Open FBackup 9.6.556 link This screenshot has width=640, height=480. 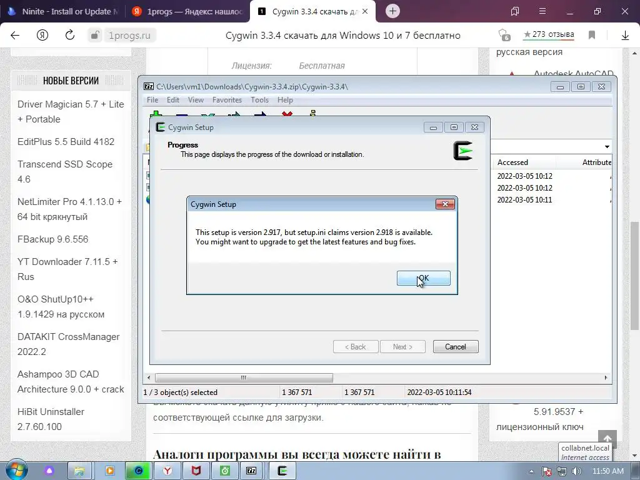pos(52,239)
